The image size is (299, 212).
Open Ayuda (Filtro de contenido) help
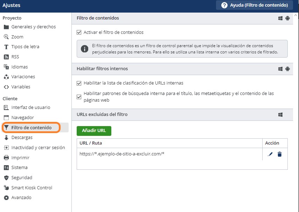pyautogui.click(x=255, y=5)
